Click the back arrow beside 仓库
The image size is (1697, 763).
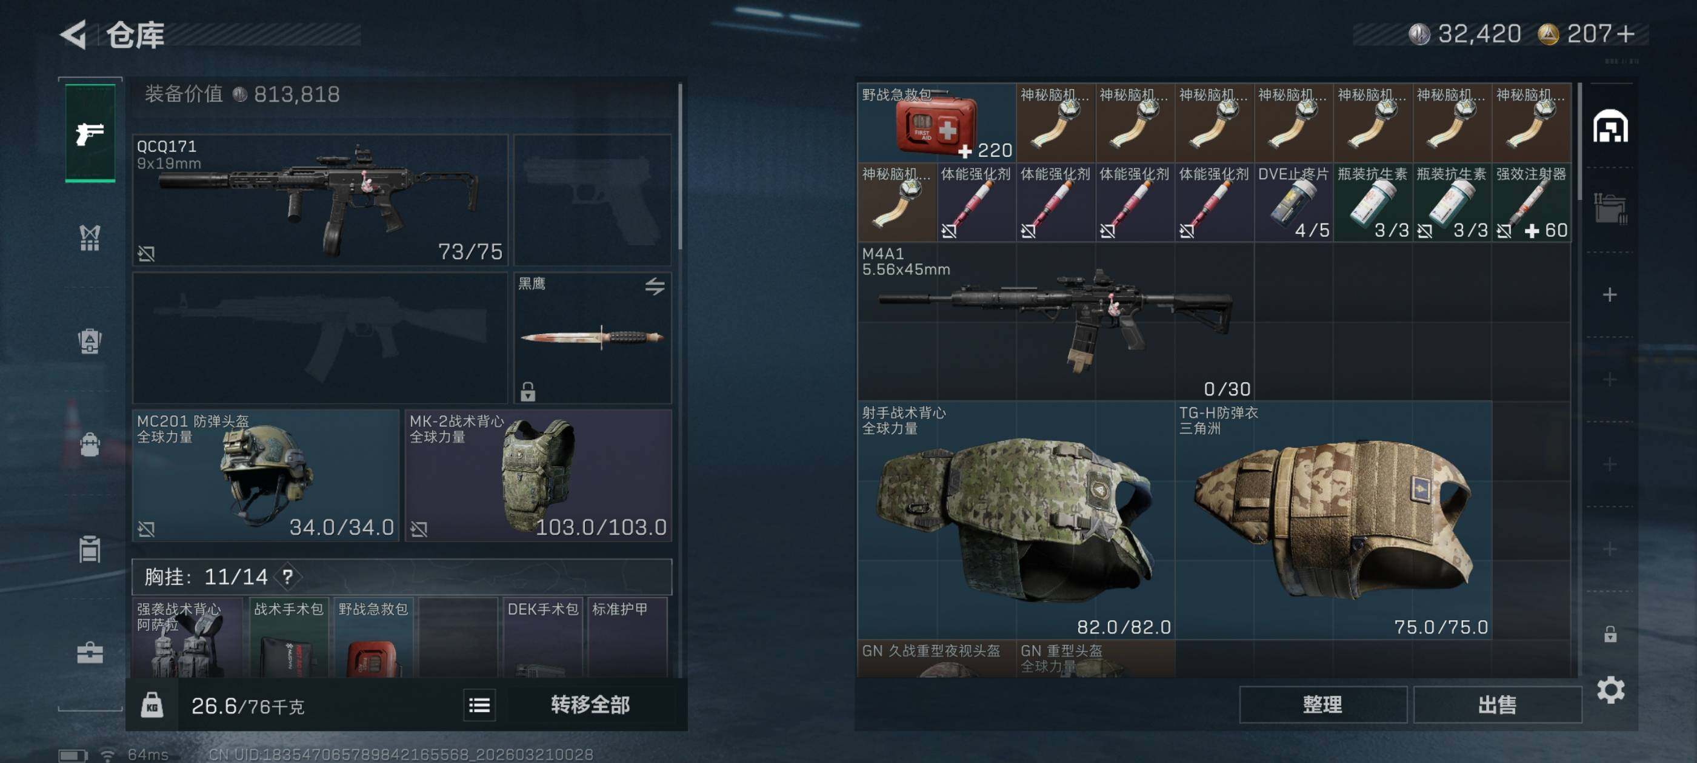click(74, 35)
